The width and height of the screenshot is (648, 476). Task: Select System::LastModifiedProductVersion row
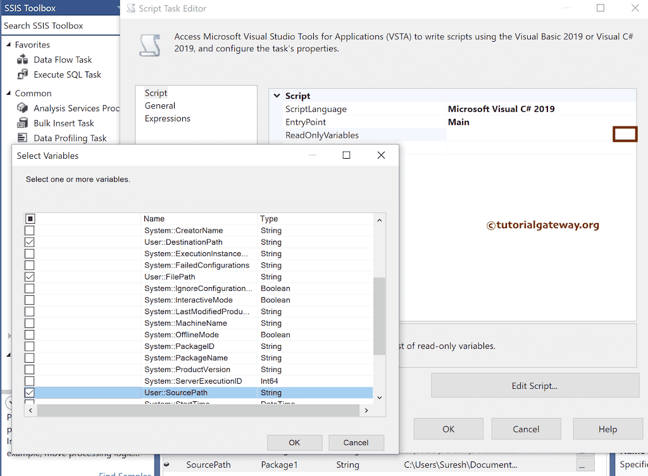[x=198, y=311]
